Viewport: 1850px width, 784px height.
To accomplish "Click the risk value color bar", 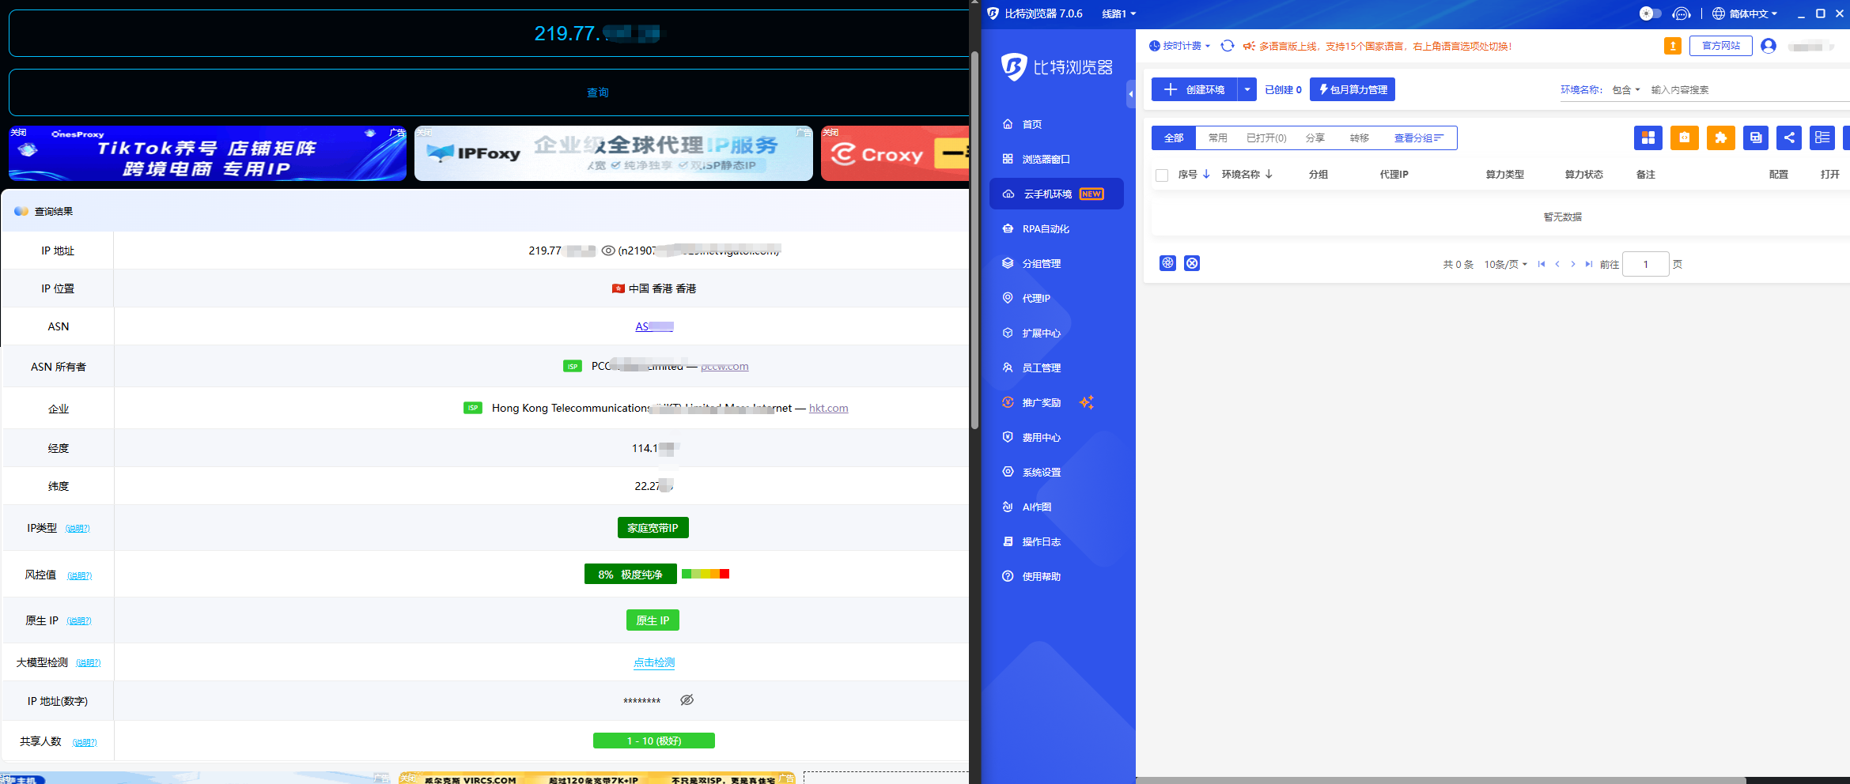I will click(x=705, y=574).
